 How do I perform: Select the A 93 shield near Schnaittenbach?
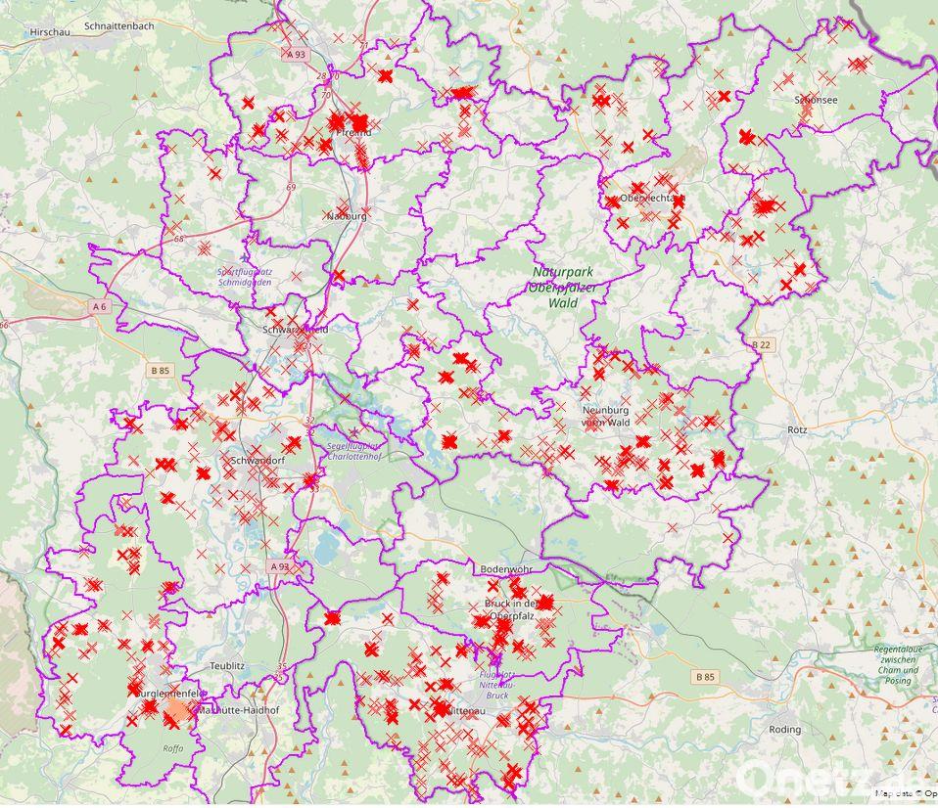296,55
